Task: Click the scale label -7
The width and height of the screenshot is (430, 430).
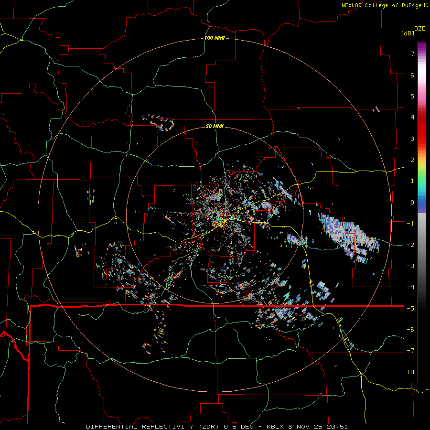Action: point(410,351)
